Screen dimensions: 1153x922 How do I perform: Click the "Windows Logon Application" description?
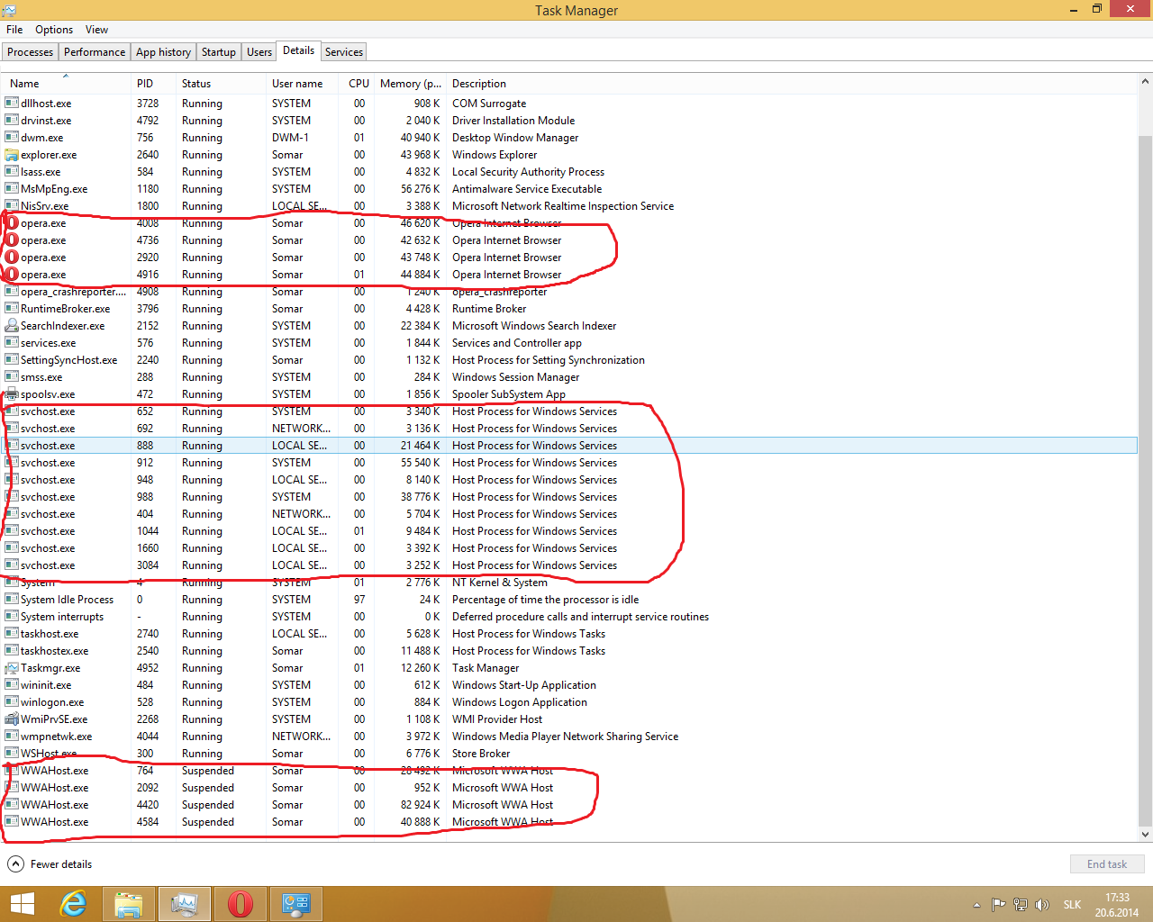[x=520, y=702]
